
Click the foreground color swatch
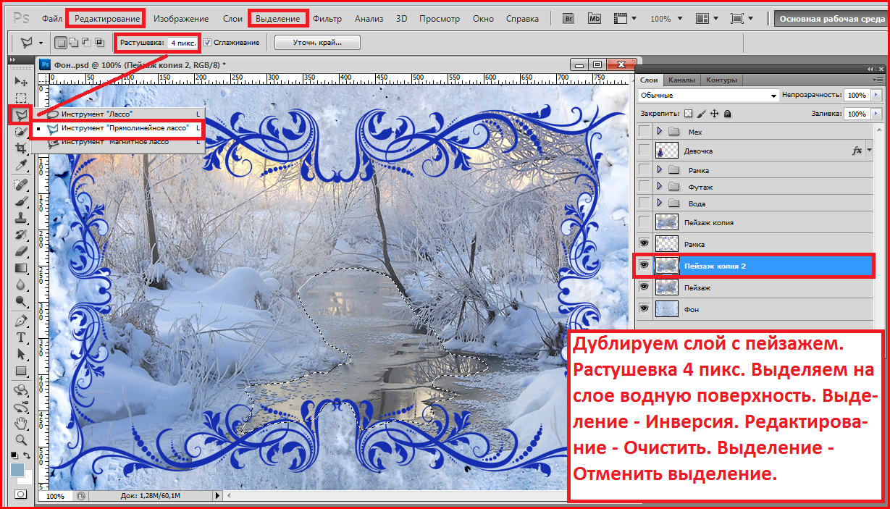[x=17, y=470]
